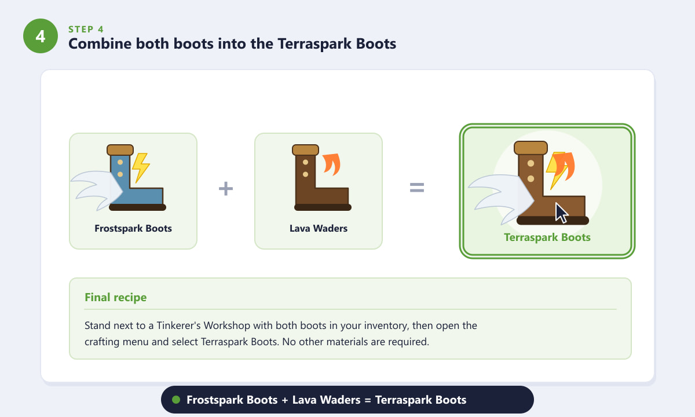The height and width of the screenshot is (417, 695).
Task: Click the green dot in the bottom summary bar
Action: coord(176,400)
